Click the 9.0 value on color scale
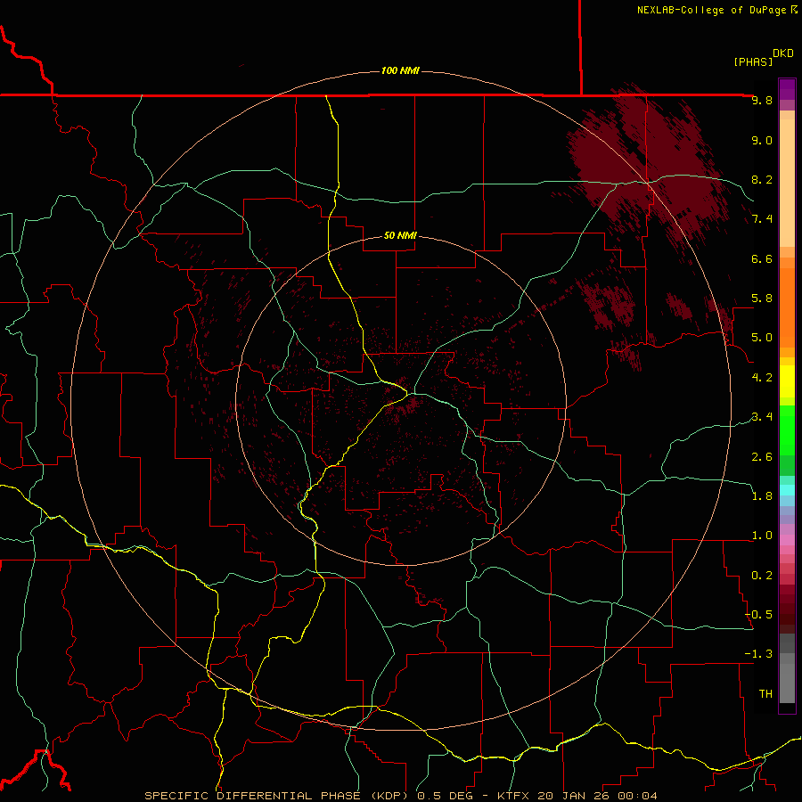Image resolution: width=802 pixels, height=802 pixels. click(x=762, y=140)
